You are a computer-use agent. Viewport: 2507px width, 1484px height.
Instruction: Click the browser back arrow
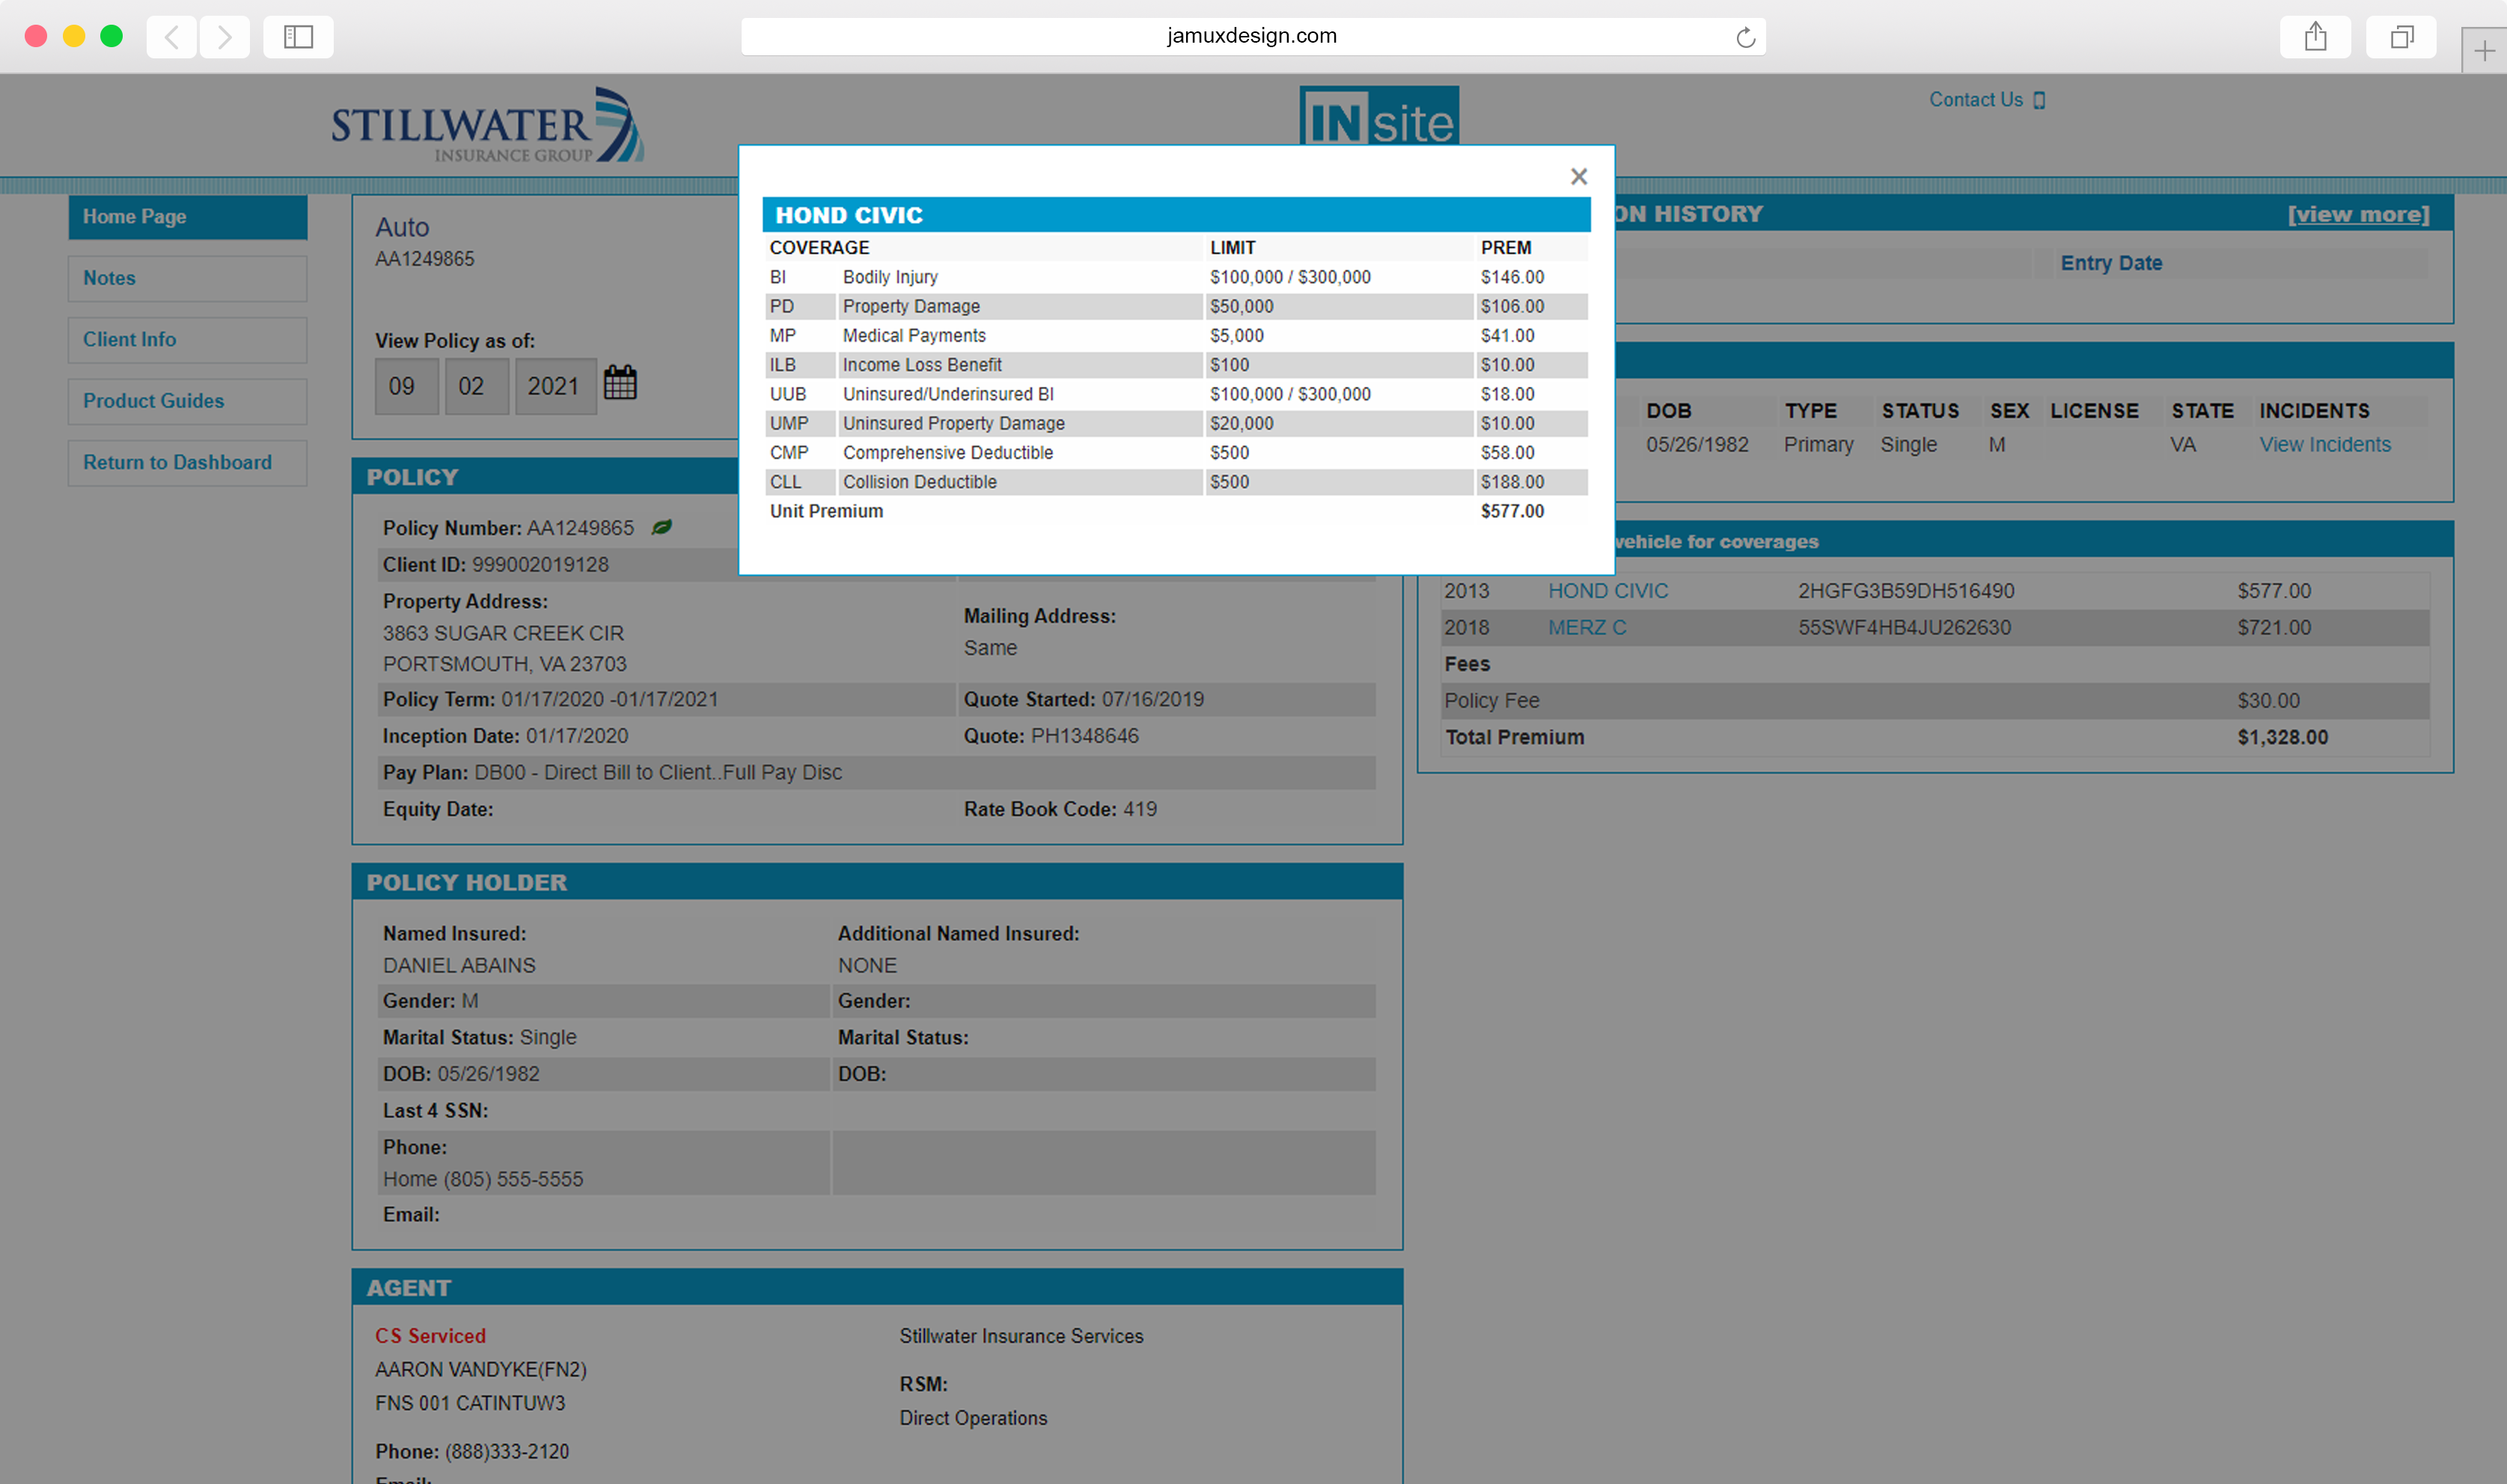(x=172, y=37)
